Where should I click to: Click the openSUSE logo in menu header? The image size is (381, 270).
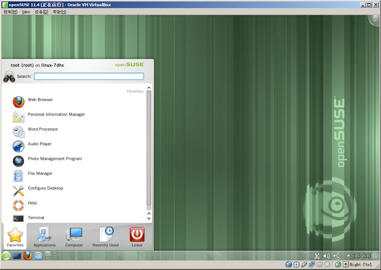129,65
